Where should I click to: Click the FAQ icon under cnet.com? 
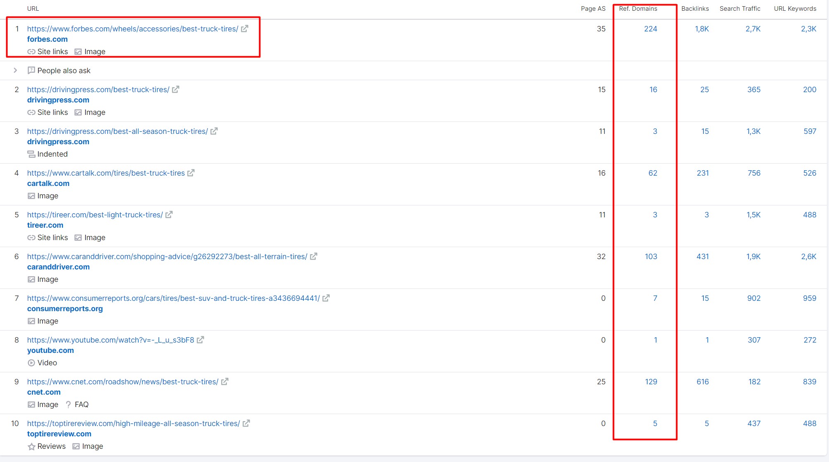[x=69, y=405]
